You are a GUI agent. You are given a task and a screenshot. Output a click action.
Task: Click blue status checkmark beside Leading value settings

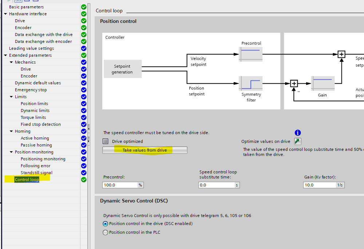tap(84, 48)
